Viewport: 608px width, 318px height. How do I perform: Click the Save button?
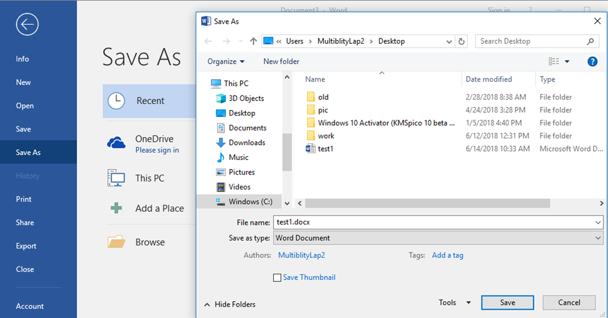507,303
